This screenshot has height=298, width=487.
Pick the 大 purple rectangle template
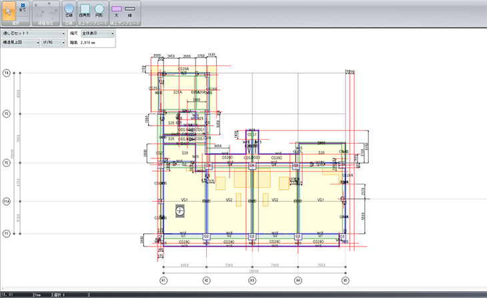[x=117, y=11]
